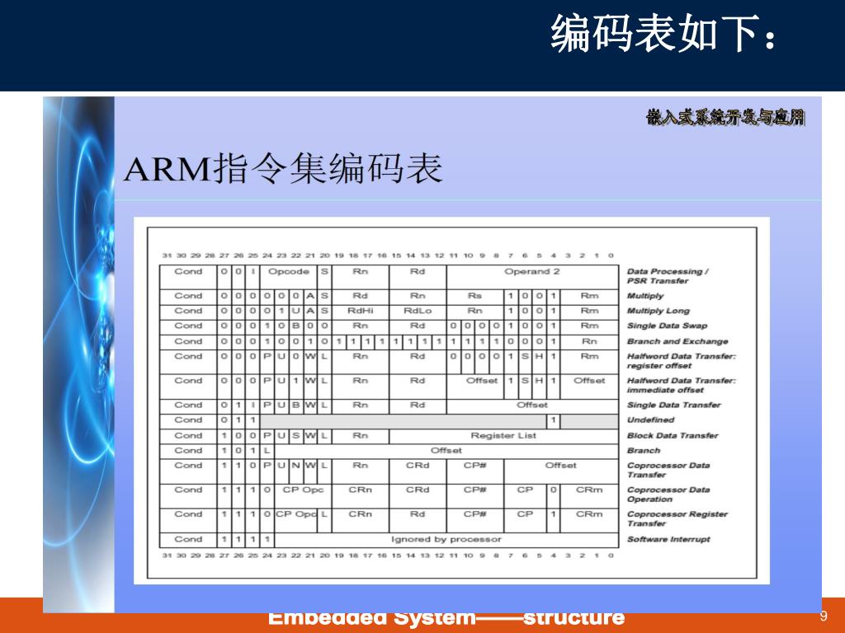
Task: Click the slide heading "编码表如下:"
Action: click(663, 34)
